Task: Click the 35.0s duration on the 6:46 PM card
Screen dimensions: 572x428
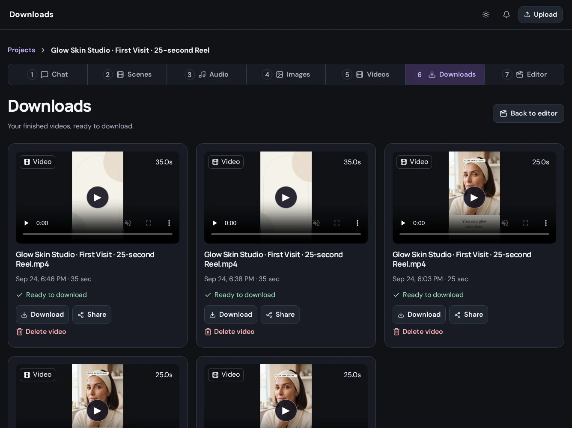Action: (164, 162)
